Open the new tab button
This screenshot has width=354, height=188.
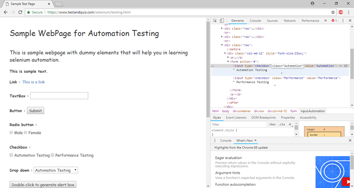click(59, 4)
